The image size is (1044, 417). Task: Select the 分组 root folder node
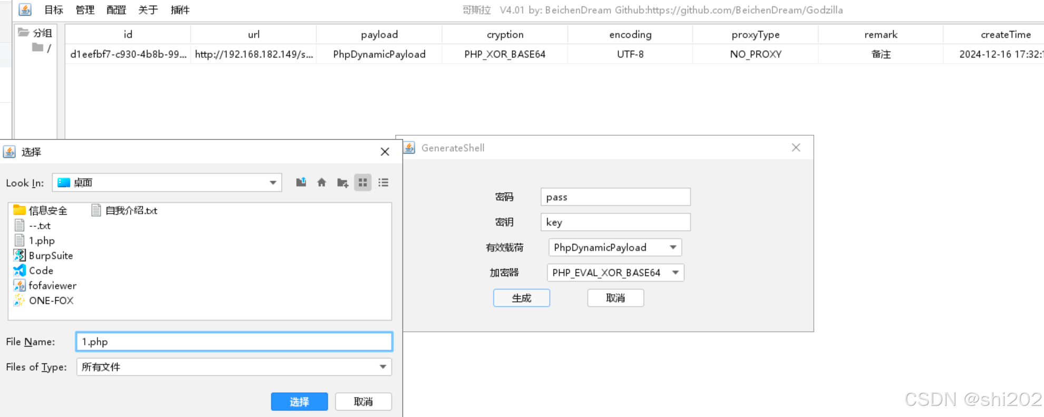click(x=35, y=33)
